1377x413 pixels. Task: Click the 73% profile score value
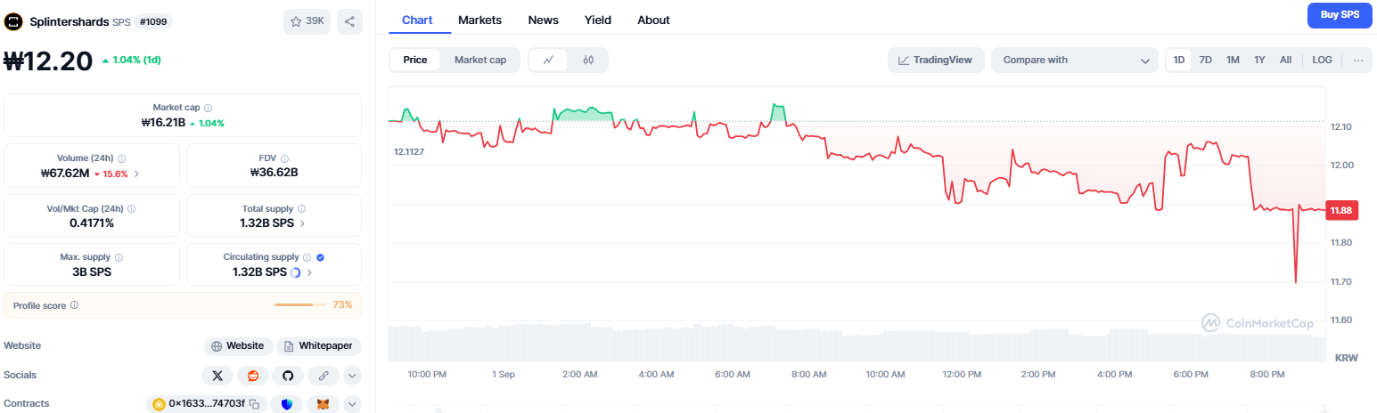[342, 305]
